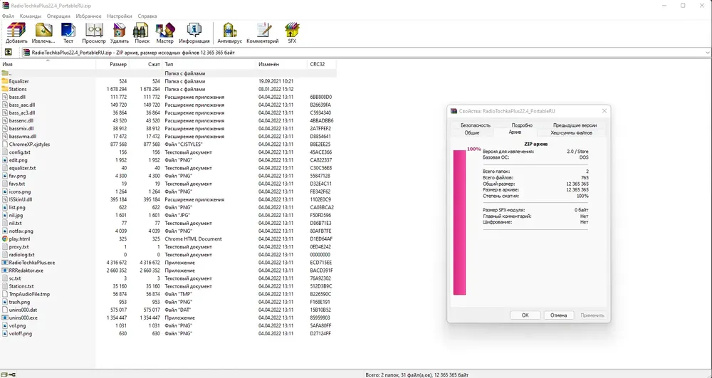712x378 pixels.
Task: Click the drive icon in status bar
Action: point(4,375)
